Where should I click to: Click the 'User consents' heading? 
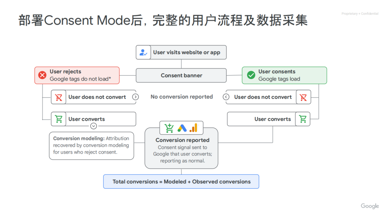pos(277,72)
